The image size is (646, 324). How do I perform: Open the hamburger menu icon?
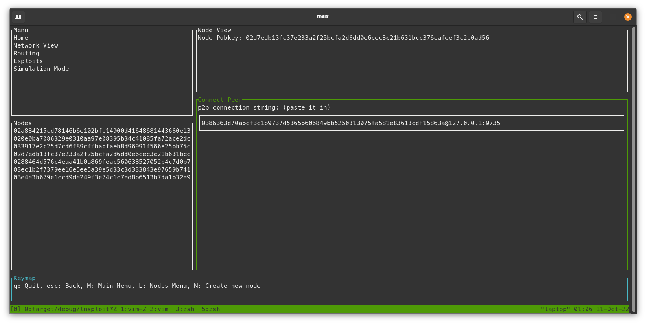595,17
